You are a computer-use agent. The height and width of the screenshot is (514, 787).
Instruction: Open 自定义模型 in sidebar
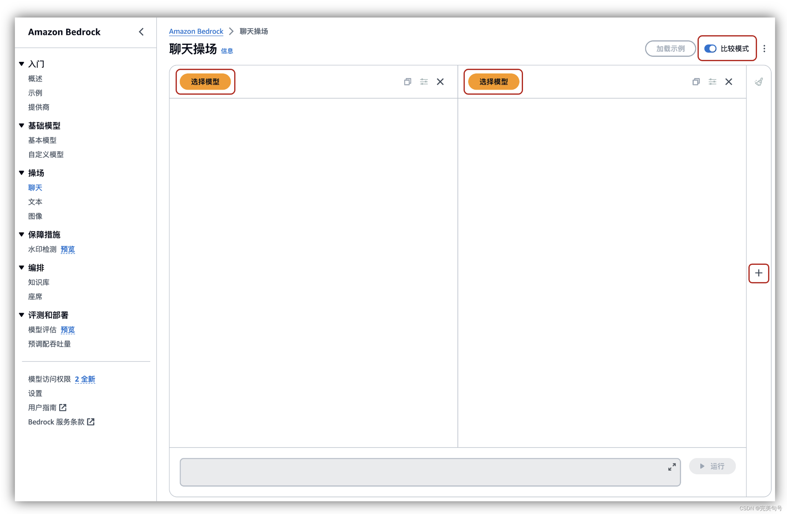pyautogui.click(x=46, y=154)
